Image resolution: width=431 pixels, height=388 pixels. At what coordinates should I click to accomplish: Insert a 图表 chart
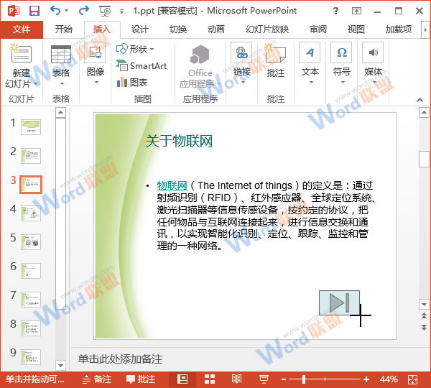coord(132,82)
